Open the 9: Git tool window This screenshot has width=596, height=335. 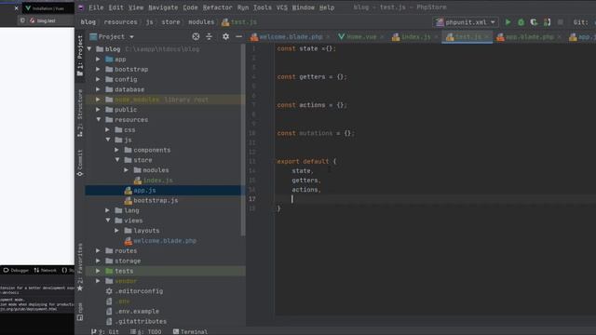click(x=105, y=331)
